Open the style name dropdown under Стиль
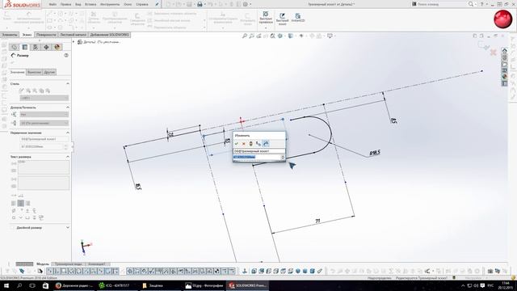The height and width of the screenshot is (291, 517). [44, 98]
